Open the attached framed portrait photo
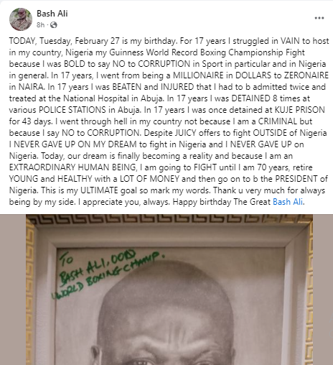Screen dimensions: 333x365 tap(169, 290)
